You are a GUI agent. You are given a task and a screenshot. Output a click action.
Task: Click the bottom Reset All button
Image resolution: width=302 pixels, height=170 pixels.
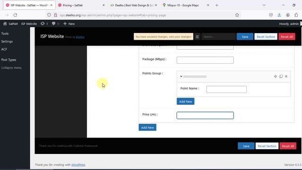pos(288,146)
